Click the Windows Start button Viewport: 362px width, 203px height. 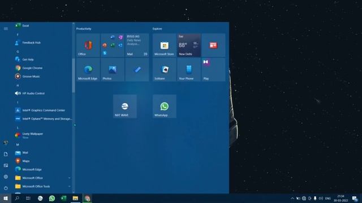click(x=6, y=198)
